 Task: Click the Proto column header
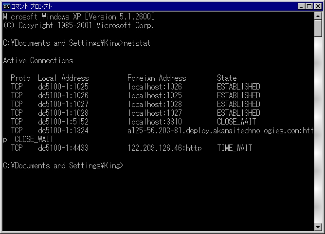[20, 78]
